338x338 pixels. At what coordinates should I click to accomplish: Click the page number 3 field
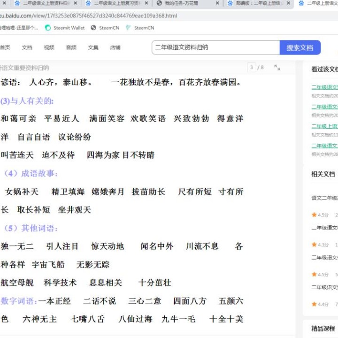click(x=252, y=68)
